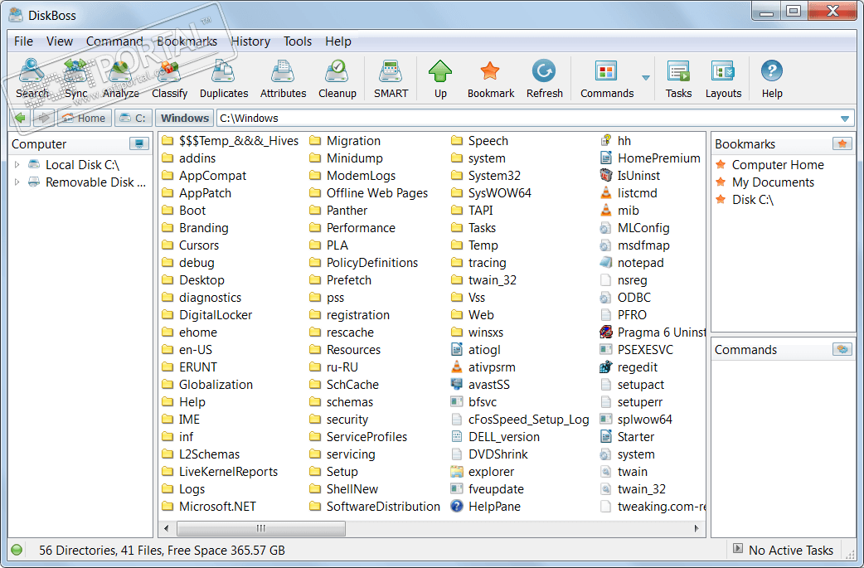Open the Search tool
Screen dimensions: 864x568
[x=32, y=79]
